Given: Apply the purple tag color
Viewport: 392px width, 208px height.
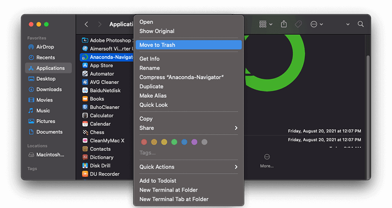Looking at the screenshot, I should (194, 142).
